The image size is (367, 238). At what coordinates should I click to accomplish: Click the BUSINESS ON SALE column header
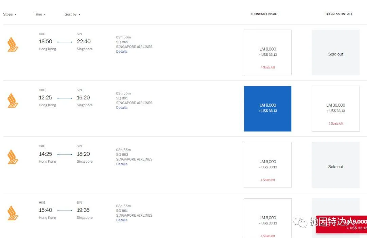click(x=339, y=14)
